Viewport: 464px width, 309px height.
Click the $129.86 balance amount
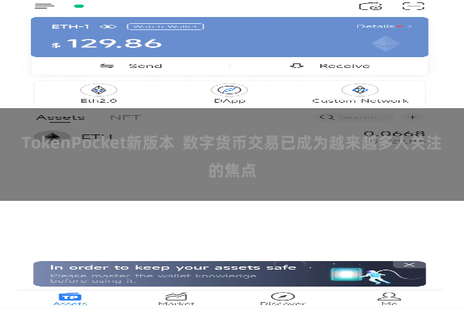coord(107,43)
